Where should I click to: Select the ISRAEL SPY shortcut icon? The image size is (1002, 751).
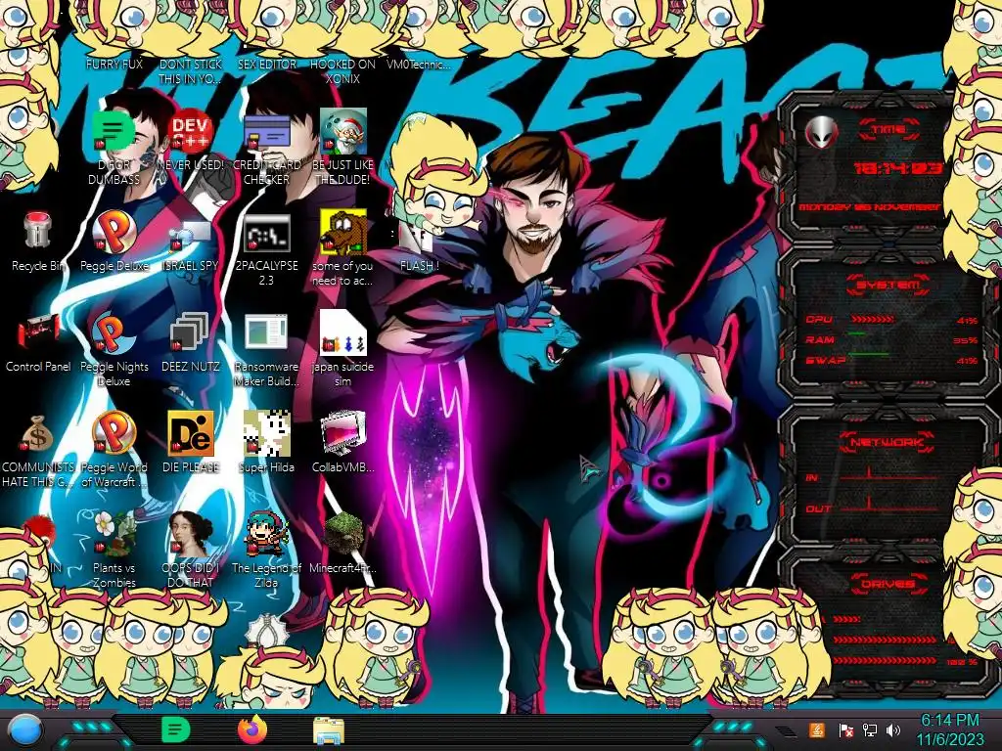(191, 235)
